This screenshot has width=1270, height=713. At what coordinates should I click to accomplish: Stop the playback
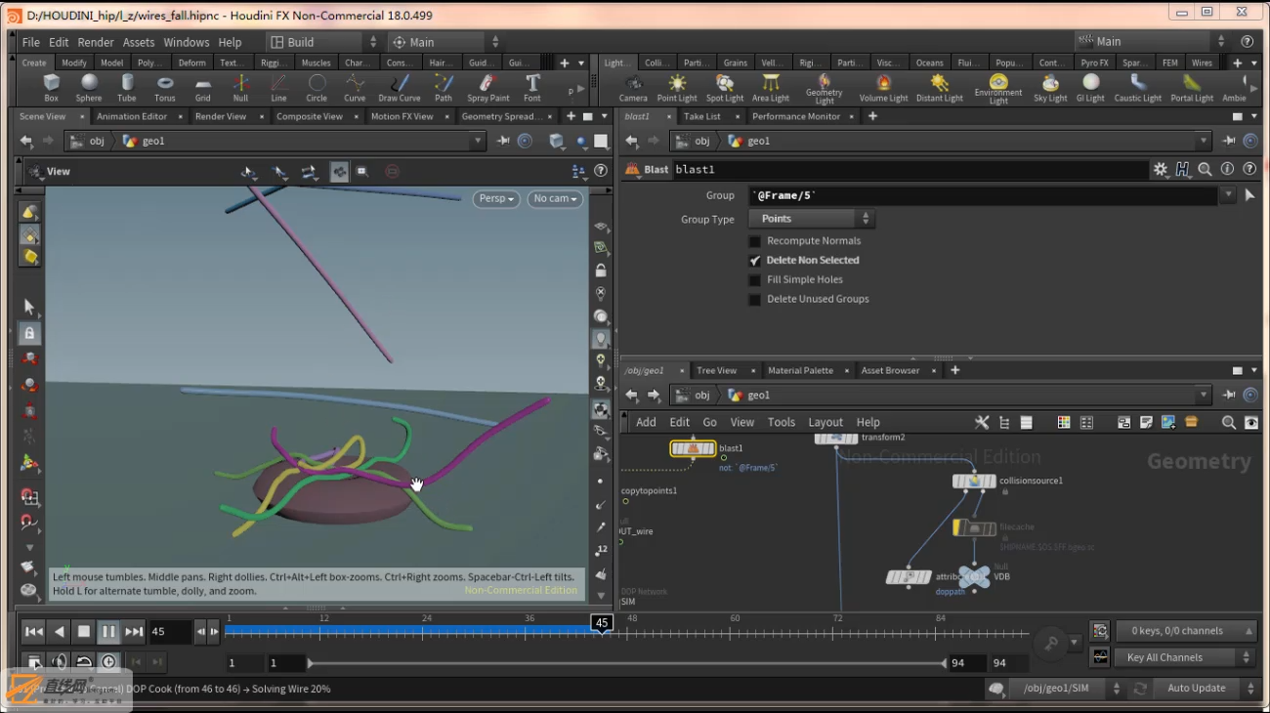(x=84, y=632)
